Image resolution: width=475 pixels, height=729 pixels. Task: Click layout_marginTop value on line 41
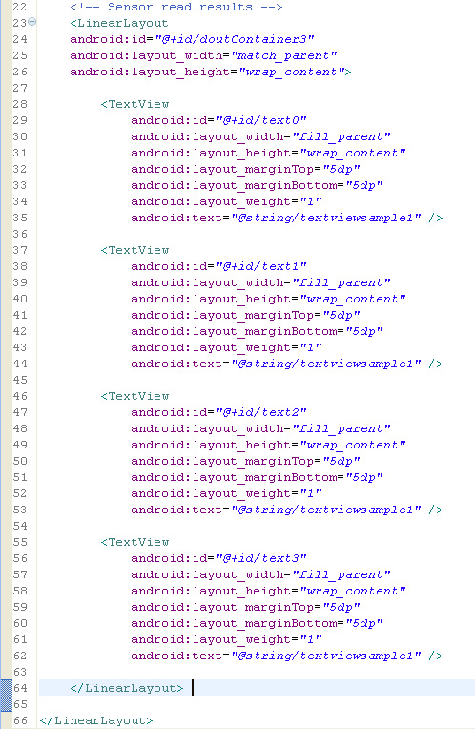pyautogui.click(x=341, y=315)
